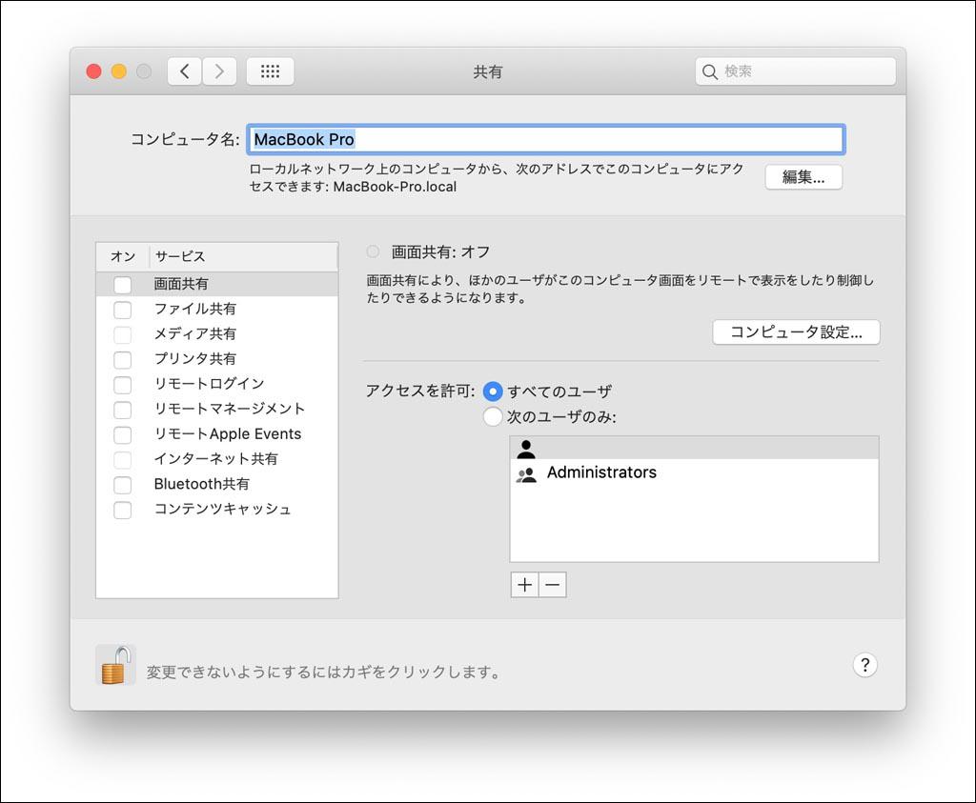Remove a user with the minus button
Screen dimensions: 976x803
(553, 585)
